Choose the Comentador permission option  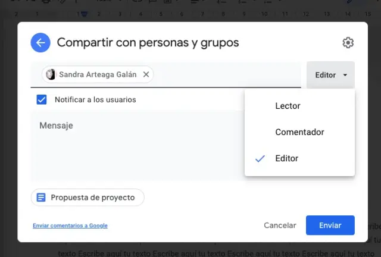(299, 132)
